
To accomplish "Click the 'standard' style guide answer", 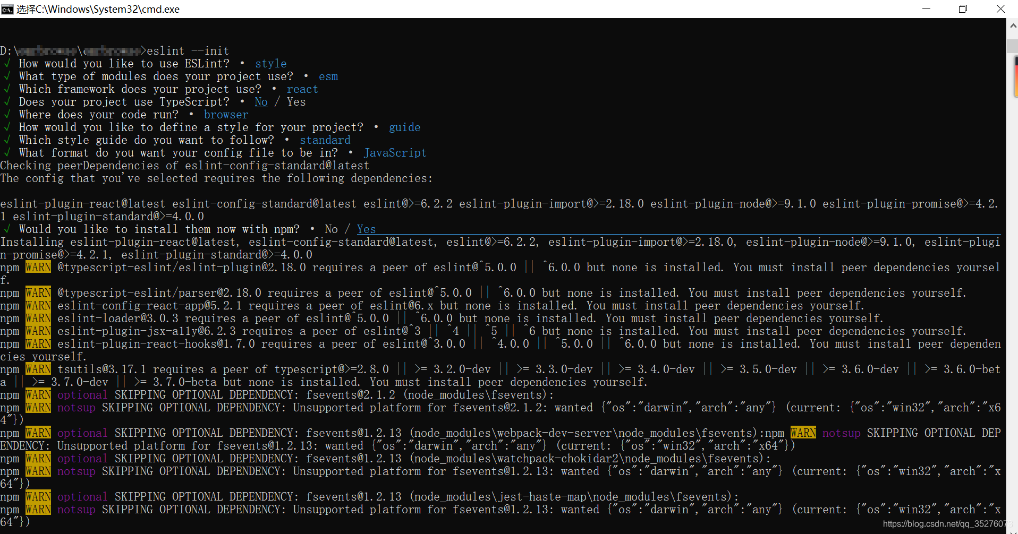I will point(325,140).
